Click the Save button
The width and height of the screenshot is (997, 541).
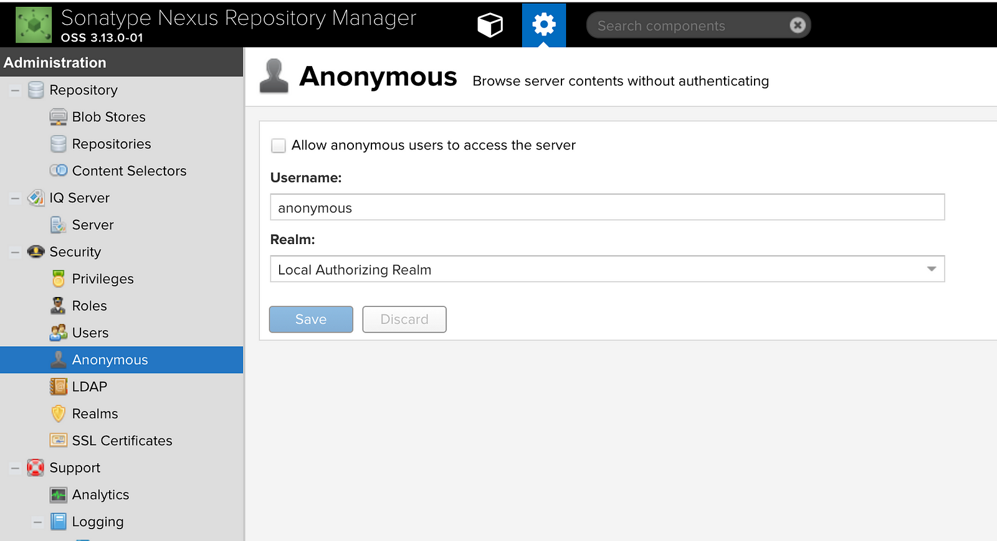(311, 319)
